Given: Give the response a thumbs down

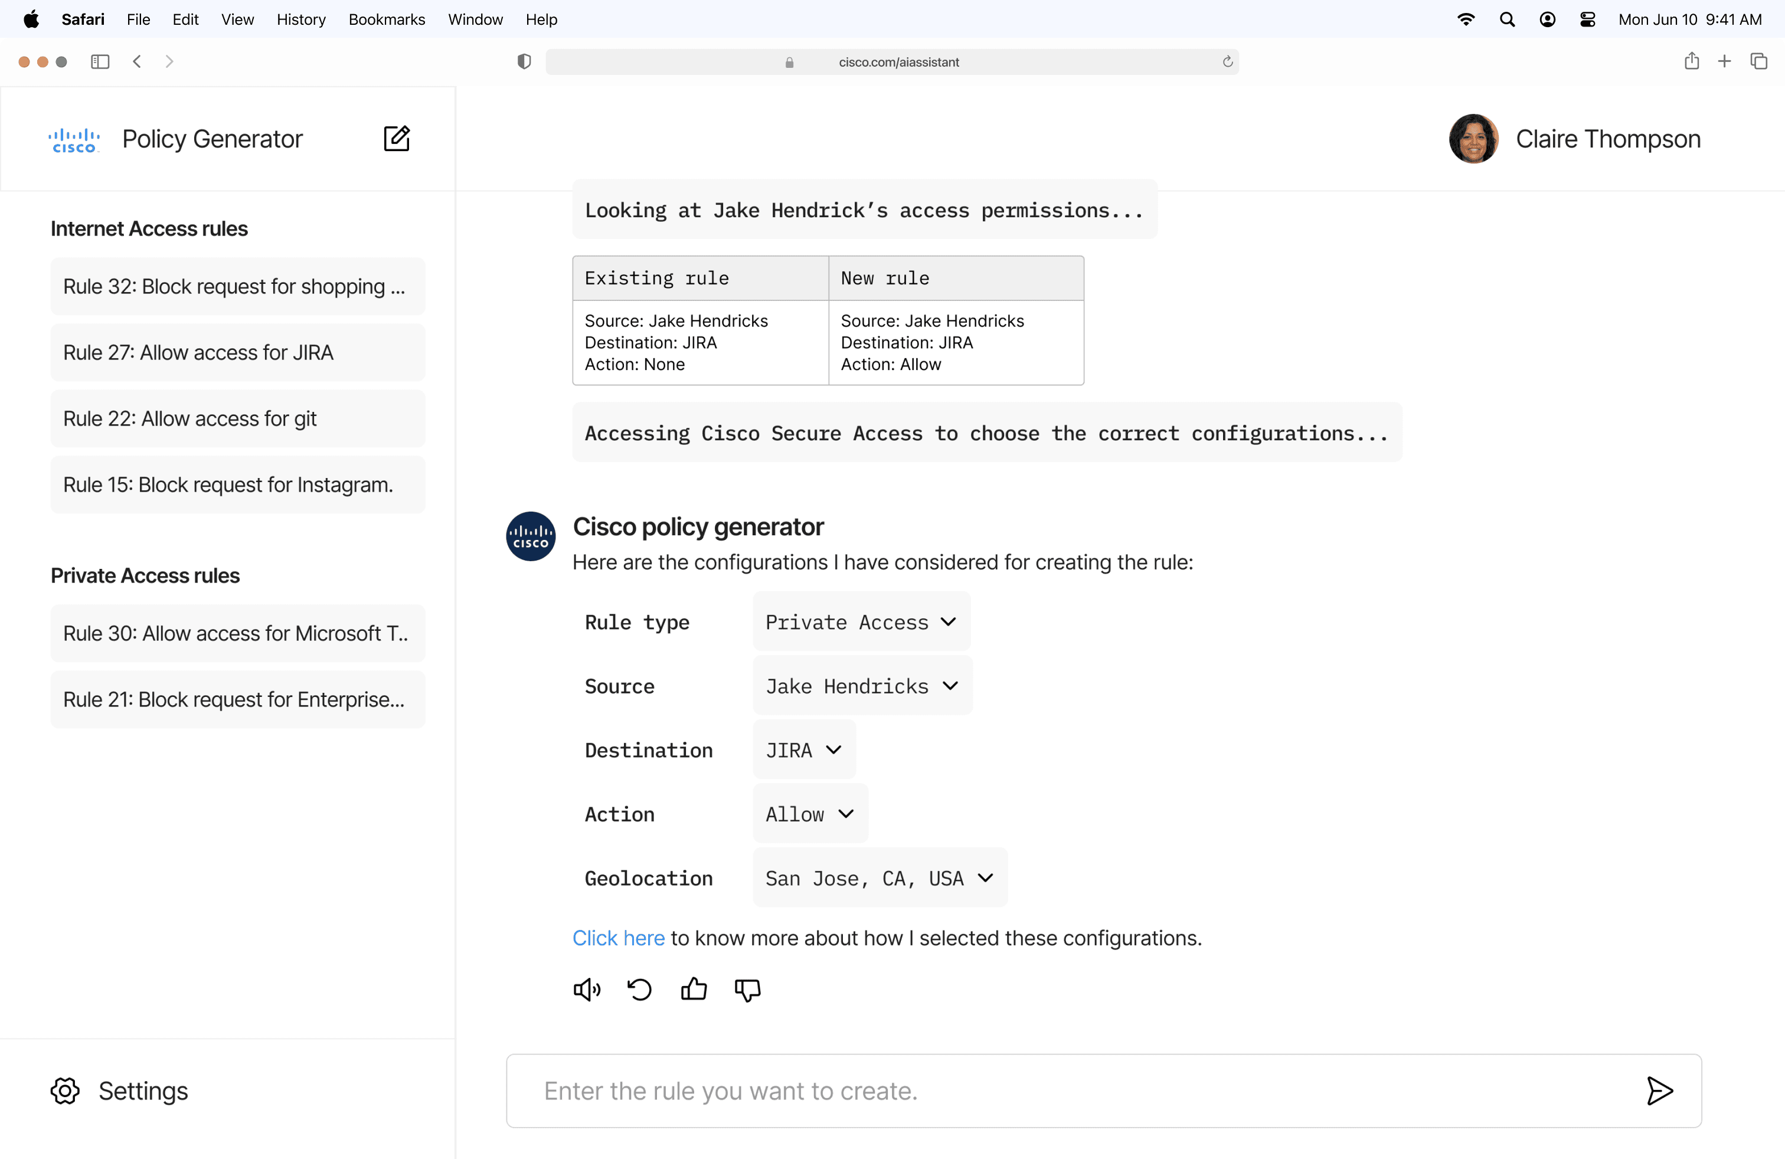Looking at the screenshot, I should pyautogui.click(x=748, y=990).
